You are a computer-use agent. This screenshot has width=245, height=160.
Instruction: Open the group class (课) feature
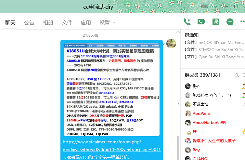(216, 22)
